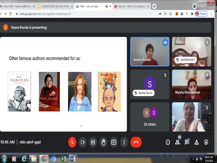Select your own video tile labeled You
This screenshot has width=217, height=163.
pos(192,117)
